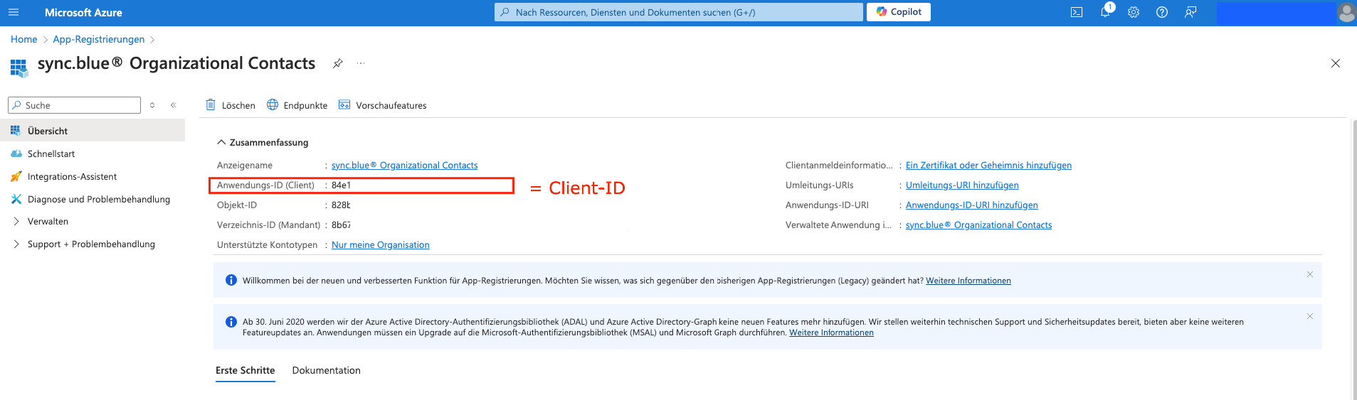Navigate to Home breadcrumb
The height and width of the screenshot is (400, 1357).
[23, 39]
